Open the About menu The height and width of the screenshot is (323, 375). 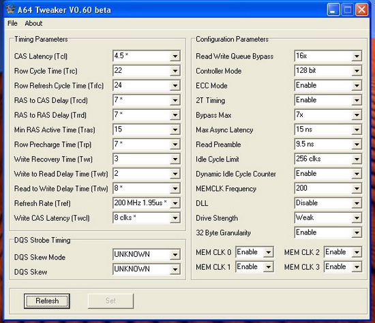point(33,23)
